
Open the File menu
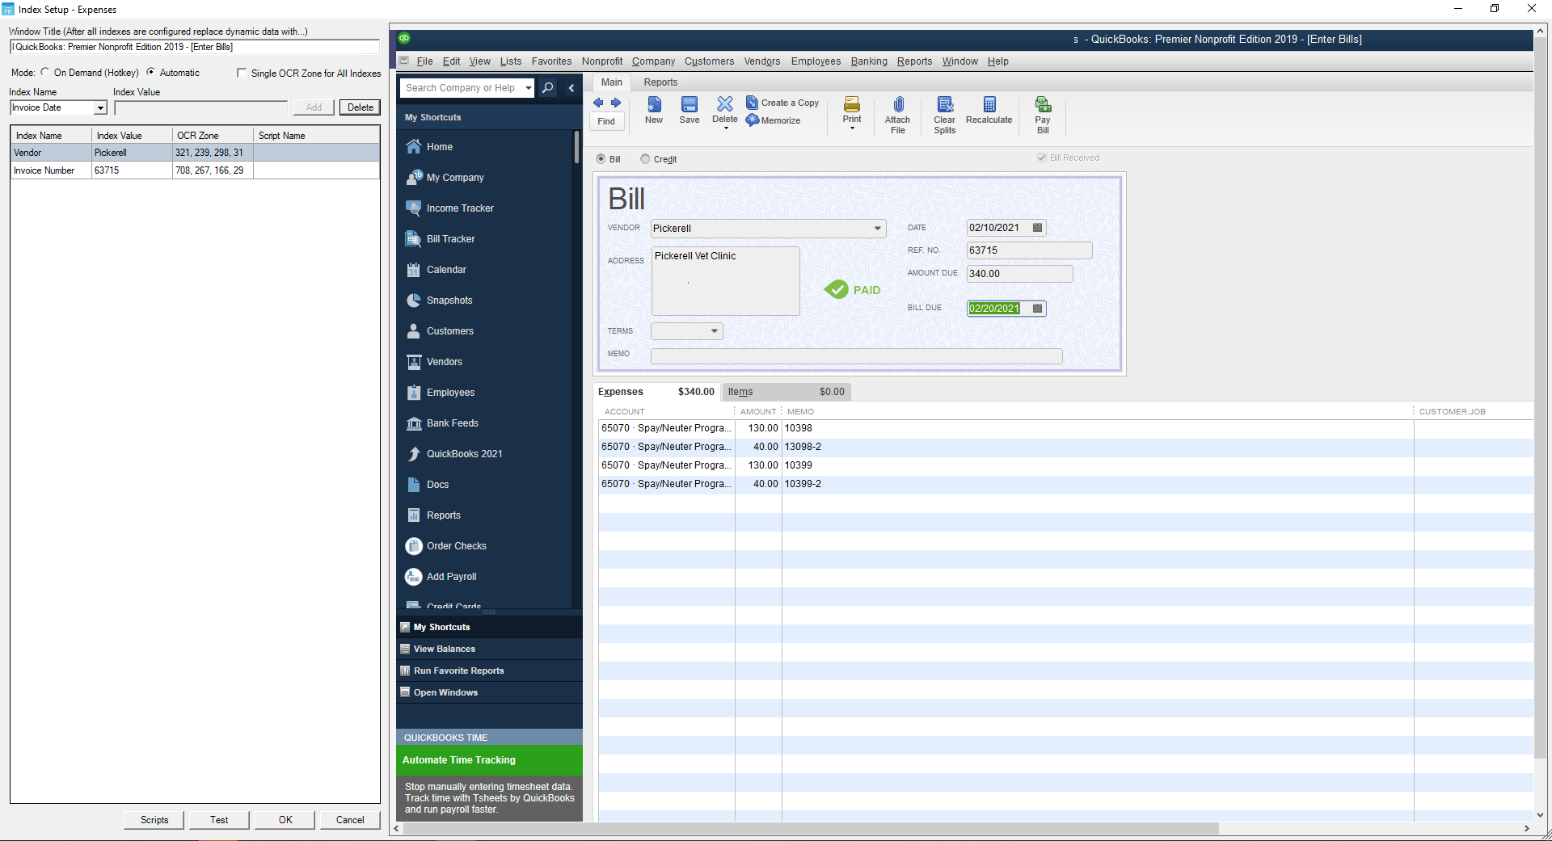424,61
